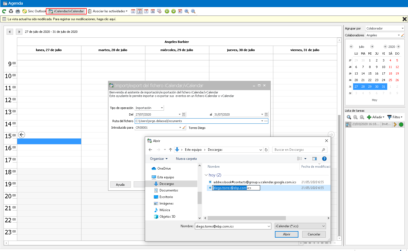Screen dimensions: 408x251
Task: Click the Nueva carpeta button
Action: (186, 159)
